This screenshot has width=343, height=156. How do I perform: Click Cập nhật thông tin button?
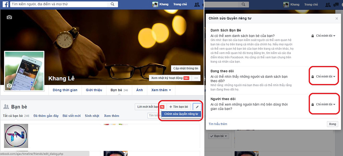pos(186,68)
